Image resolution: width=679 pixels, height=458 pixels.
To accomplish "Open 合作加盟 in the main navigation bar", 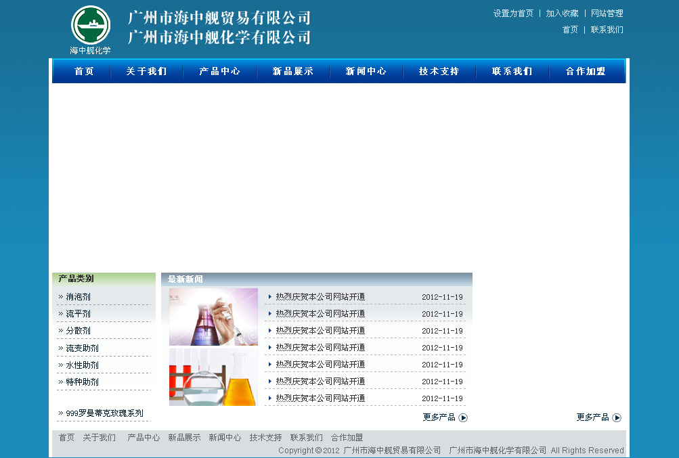I will coord(586,71).
